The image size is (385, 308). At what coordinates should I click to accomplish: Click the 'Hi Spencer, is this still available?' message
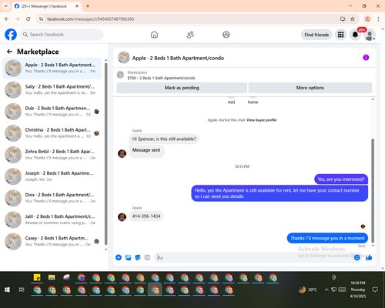click(164, 139)
